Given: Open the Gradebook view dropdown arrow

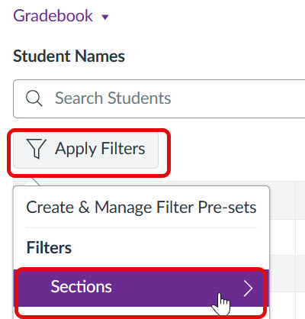Looking at the screenshot, I should 105,17.
